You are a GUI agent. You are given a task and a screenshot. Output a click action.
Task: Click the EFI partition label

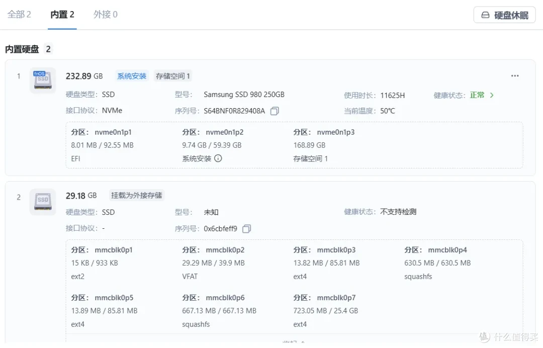[x=75, y=158]
